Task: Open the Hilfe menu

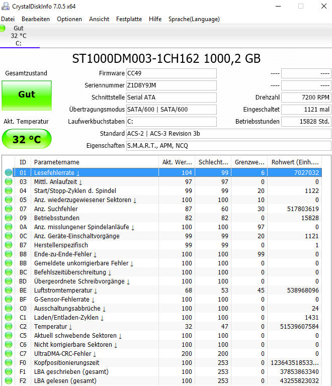Action: click(155, 19)
